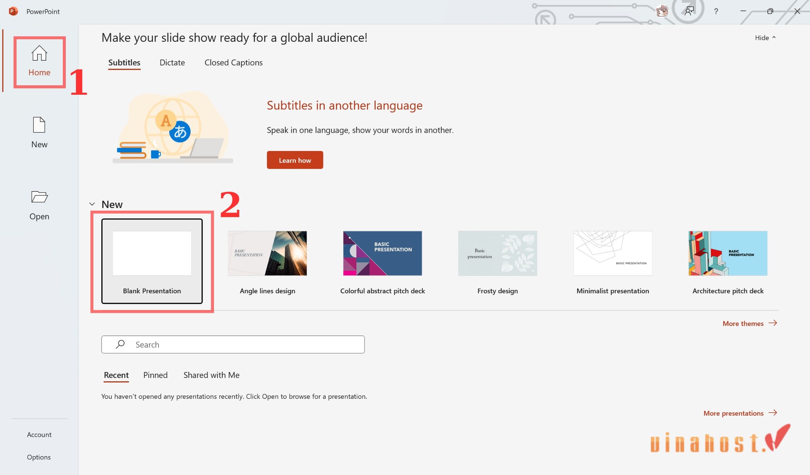Click the 'You haven't opened any presentations' message

(234, 396)
